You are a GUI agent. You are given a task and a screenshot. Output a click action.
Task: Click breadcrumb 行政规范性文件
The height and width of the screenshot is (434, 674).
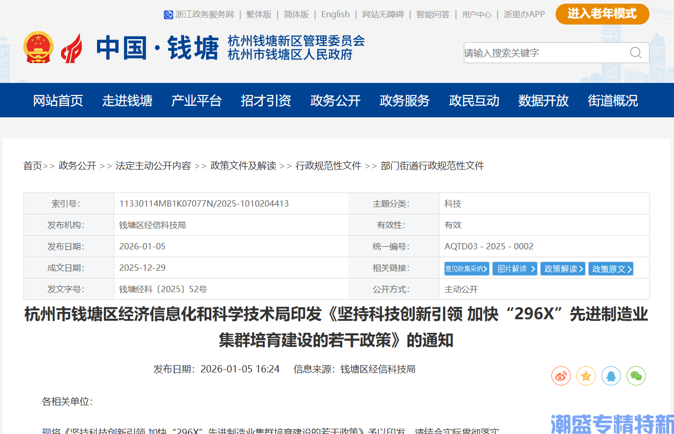tap(329, 166)
